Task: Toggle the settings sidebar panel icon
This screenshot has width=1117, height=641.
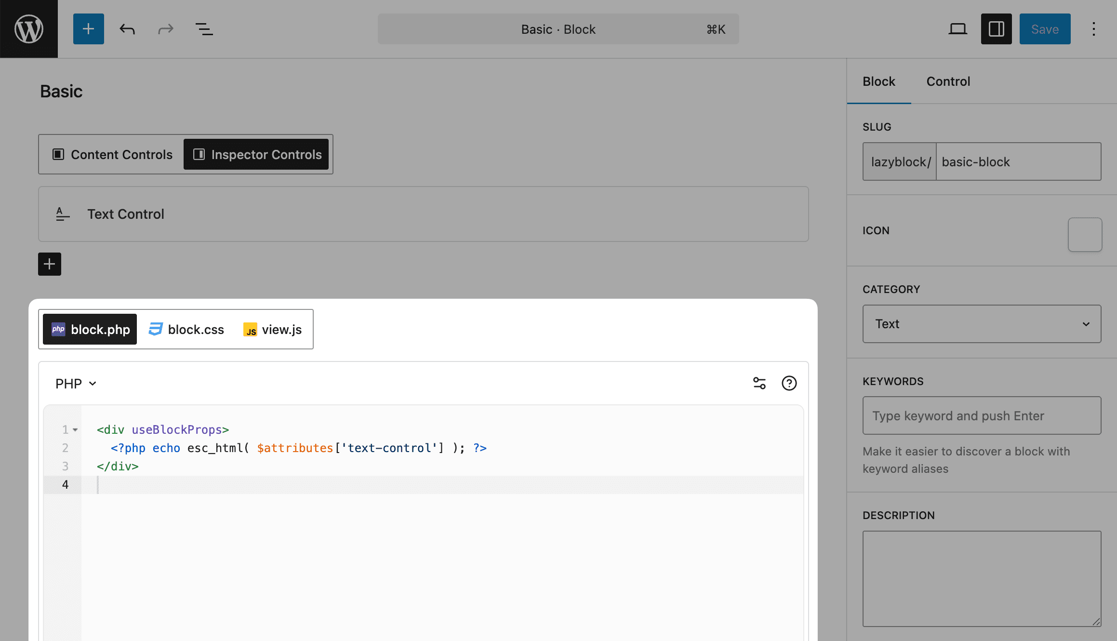Action: click(996, 28)
